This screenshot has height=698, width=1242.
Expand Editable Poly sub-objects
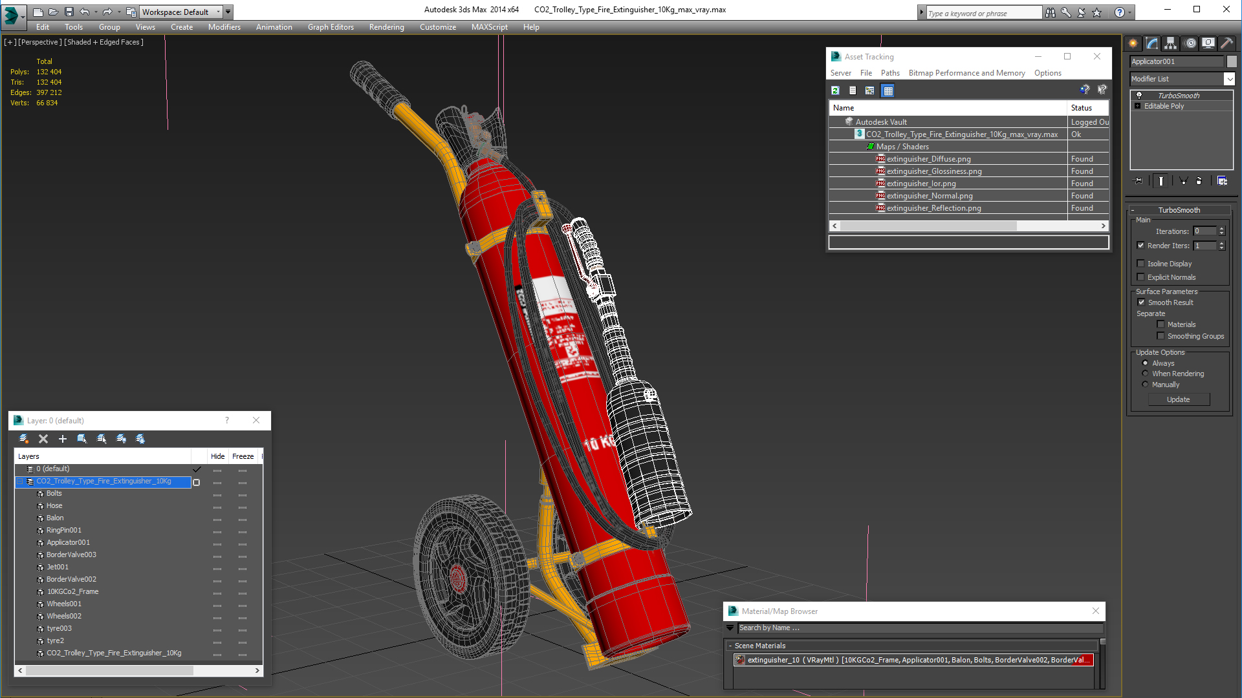(x=1138, y=106)
